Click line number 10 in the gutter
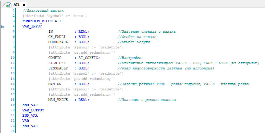 (x=12, y=58)
